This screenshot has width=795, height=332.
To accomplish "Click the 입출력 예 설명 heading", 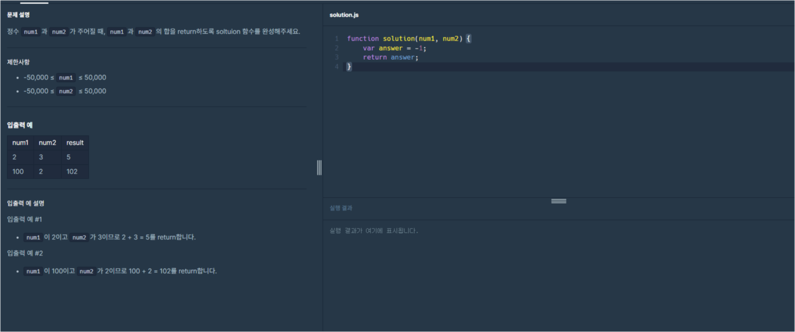I will (26, 203).
